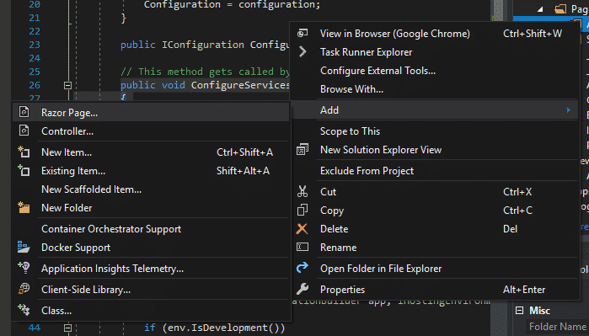Screen dimensions: 589x336
Task: Open Task Runner Explorer
Action: (435, 52)
